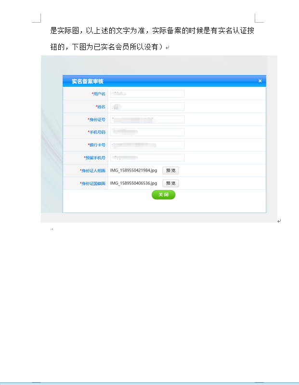Click the *银行卡号 label
Screen dimensions: 299x385
(x=97, y=145)
